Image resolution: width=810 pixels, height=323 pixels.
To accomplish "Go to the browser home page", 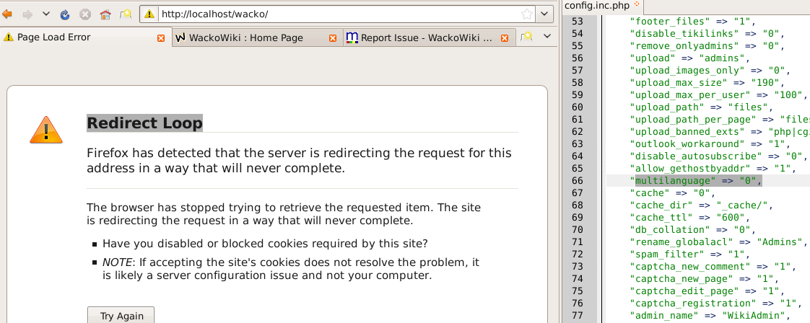I will pos(105,14).
